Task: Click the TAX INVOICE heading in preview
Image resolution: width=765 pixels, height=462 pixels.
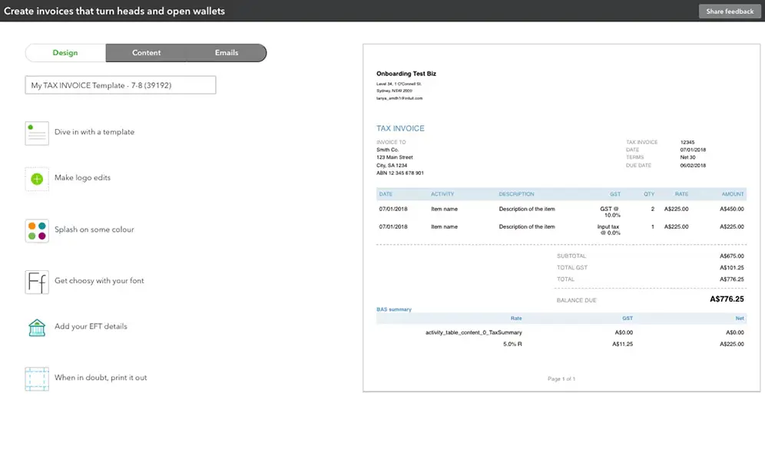Action: click(400, 128)
